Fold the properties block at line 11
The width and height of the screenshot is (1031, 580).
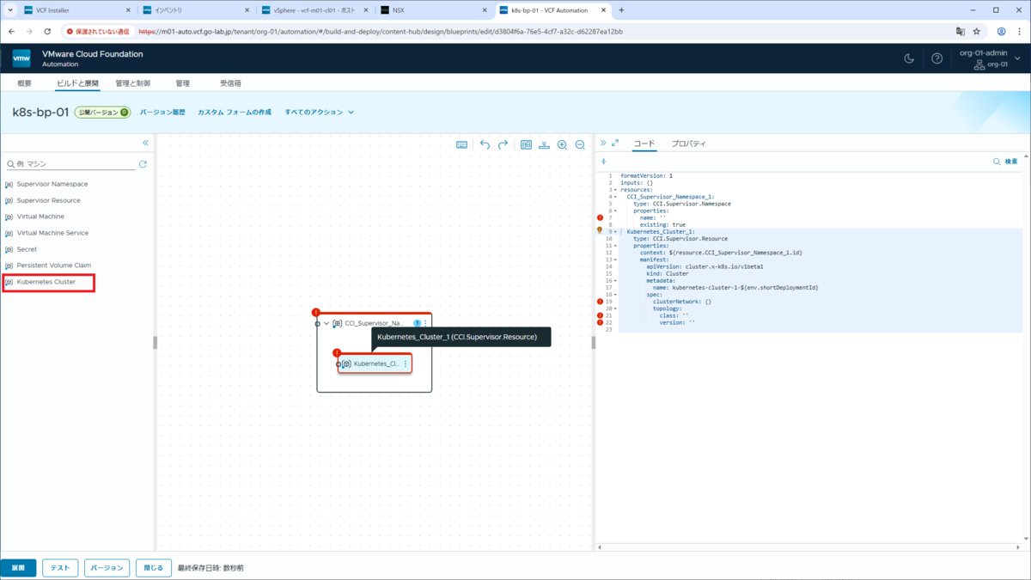615,246
